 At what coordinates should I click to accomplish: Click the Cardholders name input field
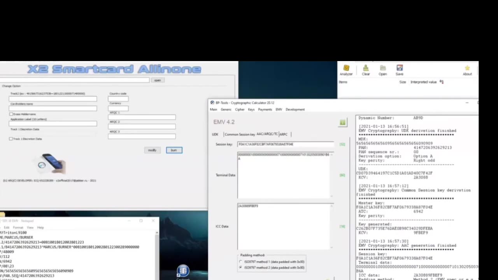click(x=53, y=108)
